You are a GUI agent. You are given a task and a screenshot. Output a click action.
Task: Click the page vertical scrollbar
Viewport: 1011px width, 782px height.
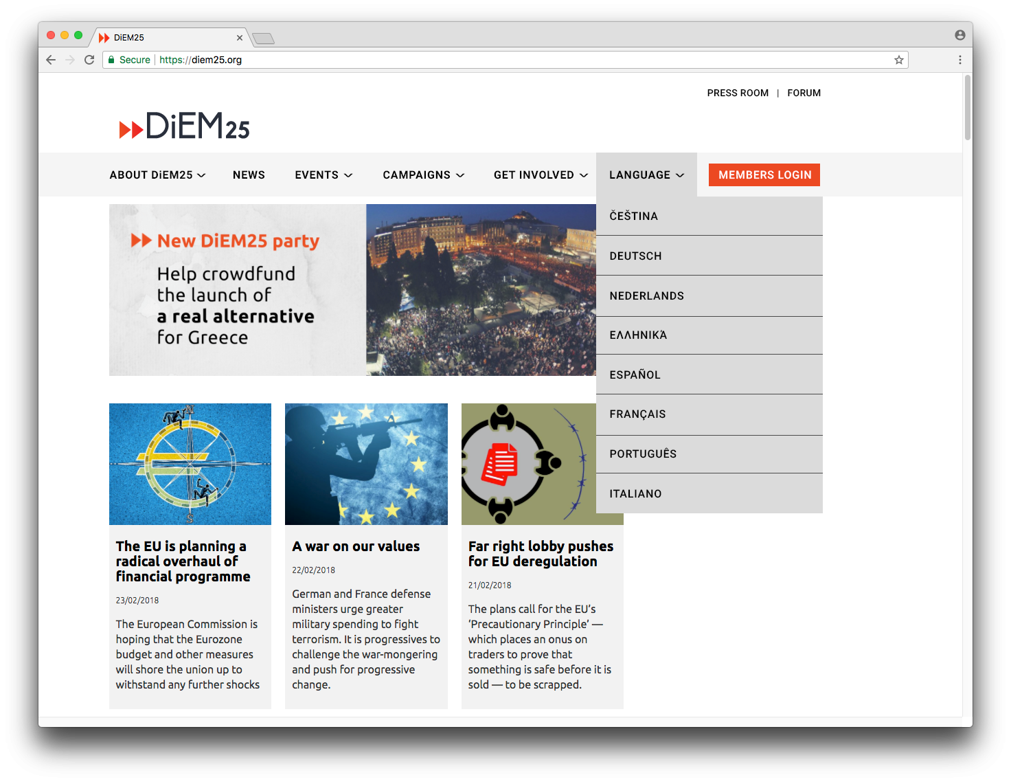point(968,107)
